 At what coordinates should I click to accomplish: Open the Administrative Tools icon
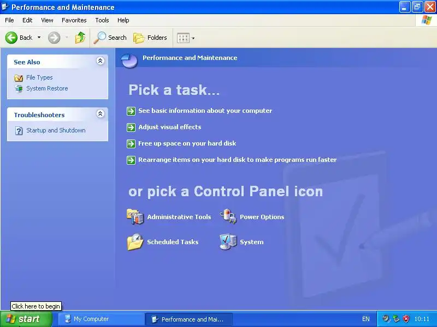pos(135,216)
